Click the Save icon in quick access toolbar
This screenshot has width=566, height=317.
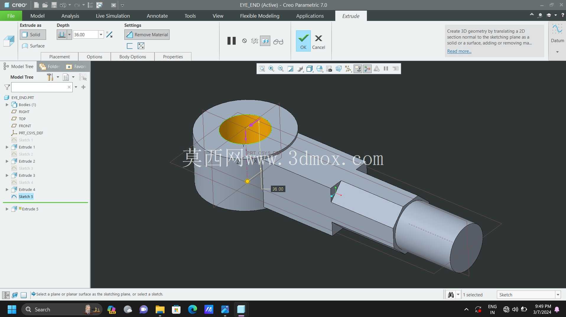coord(54,5)
